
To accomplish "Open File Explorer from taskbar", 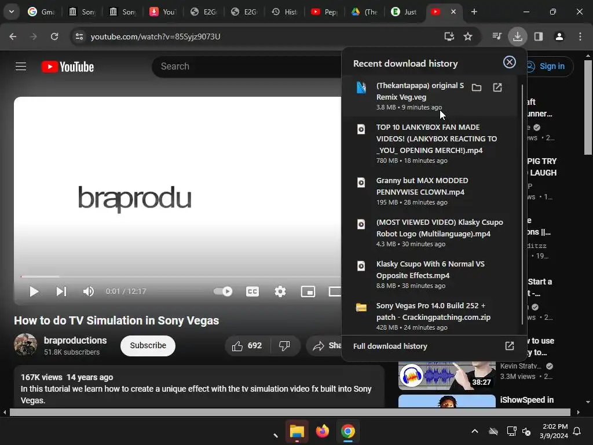I will pos(297,431).
